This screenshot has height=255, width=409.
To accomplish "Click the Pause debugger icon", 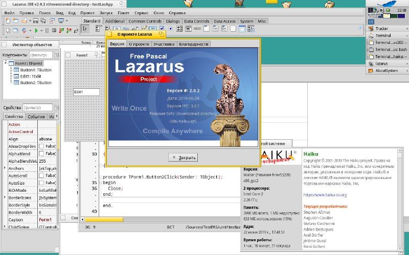I will 47,31.
